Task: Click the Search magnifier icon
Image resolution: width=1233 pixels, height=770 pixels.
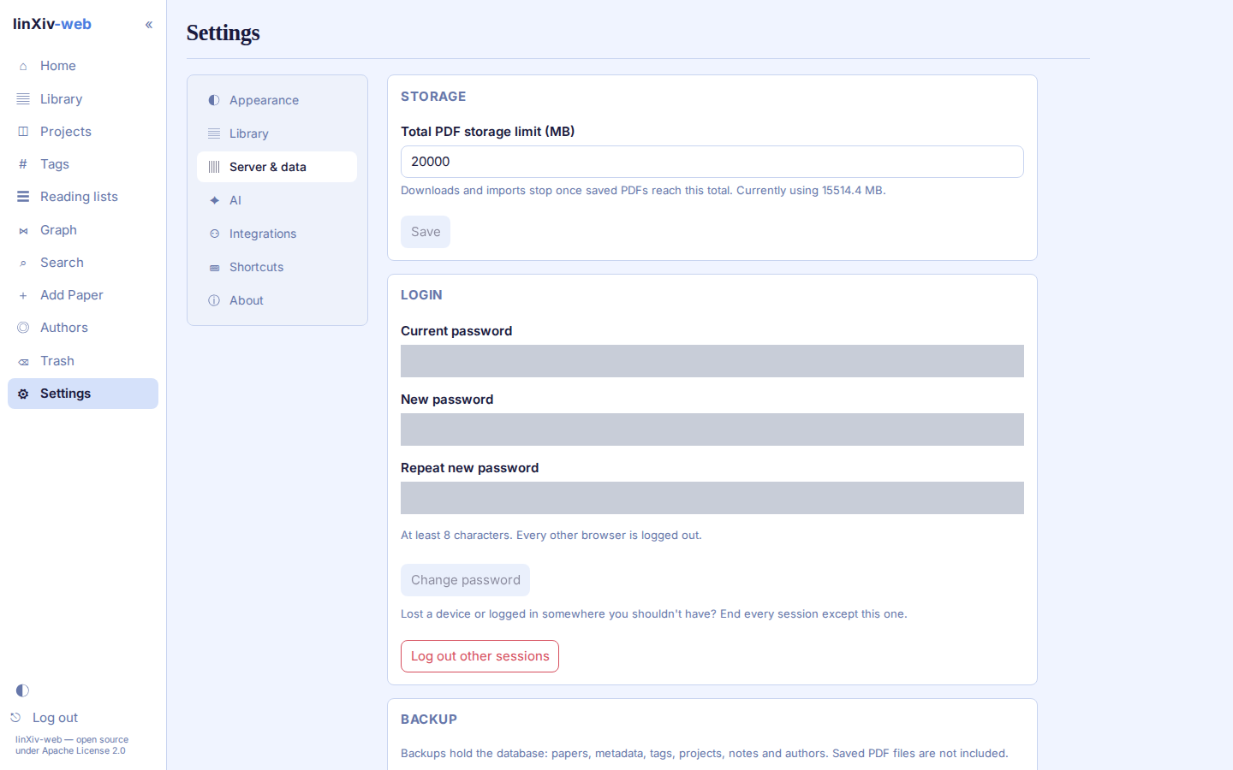Action: click(23, 263)
